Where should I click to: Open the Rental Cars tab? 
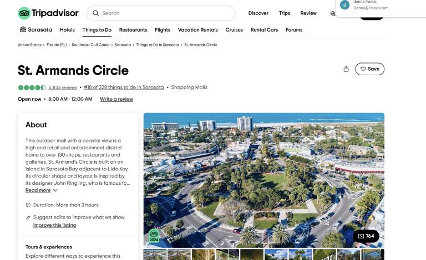tap(264, 30)
